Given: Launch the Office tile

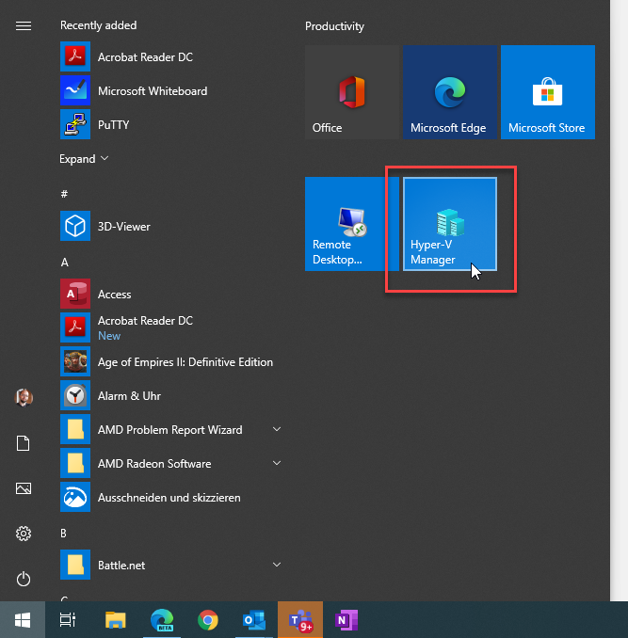Looking at the screenshot, I should click(x=351, y=92).
